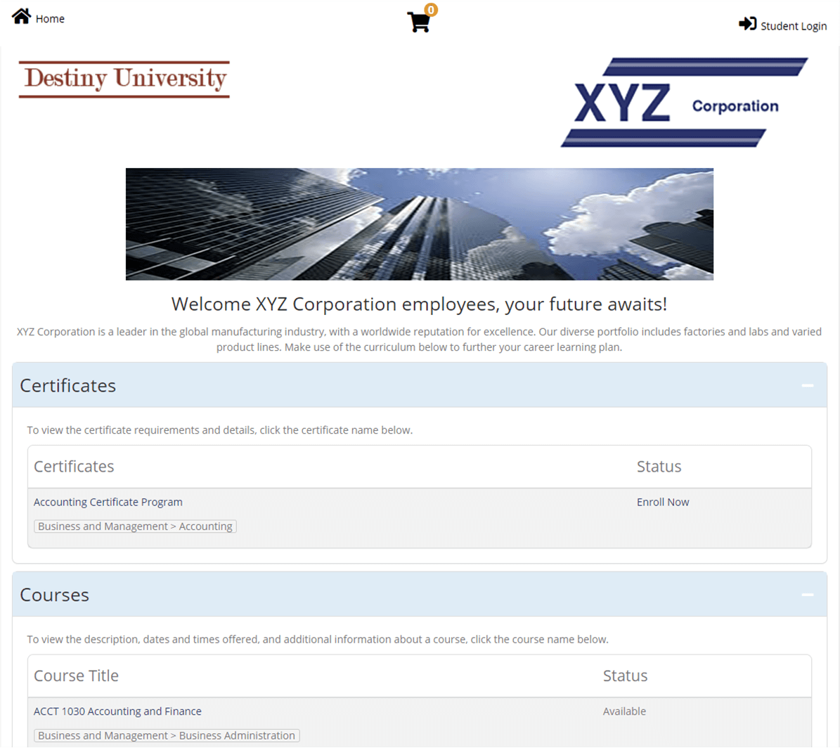Click the Destiny University logo
Image resolution: width=840 pixels, height=748 pixels.
click(x=124, y=79)
